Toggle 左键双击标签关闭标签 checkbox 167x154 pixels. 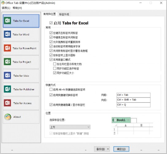coord(51,33)
